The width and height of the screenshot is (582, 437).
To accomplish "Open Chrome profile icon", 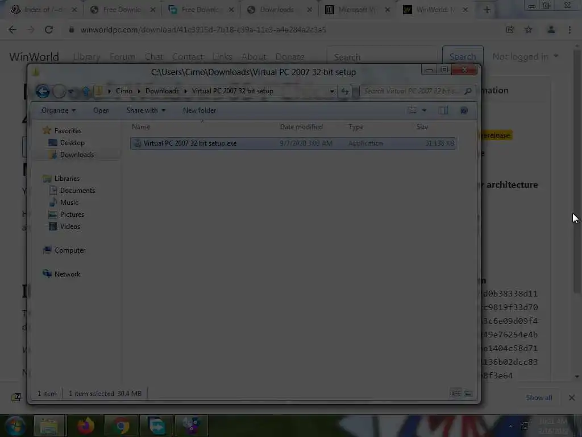I will (551, 30).
